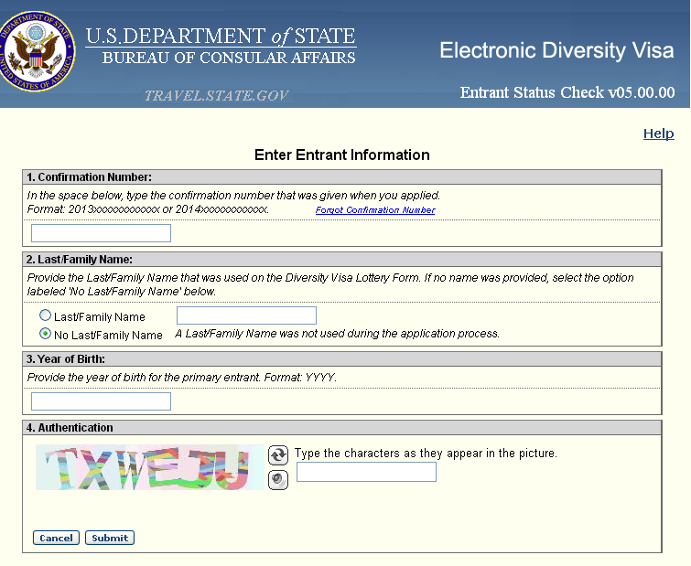This screenshot has height=566, width=691.
Task: Open Forgot Confirmation Number link
Action: [375, 210]
